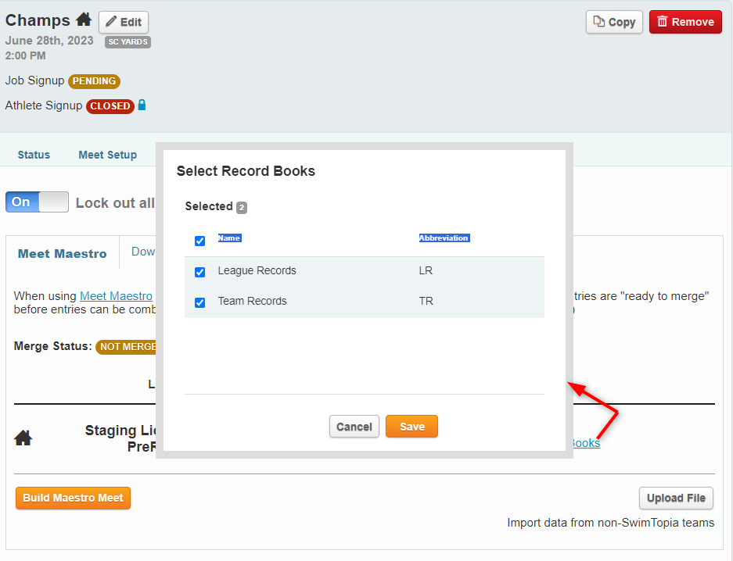
Task: Toggle the select-all checkbox in header
Action: point(199,241)
